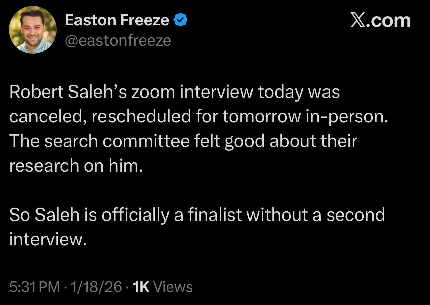Open Easton Freeze's profile picture
Screen dimensions: 430x305
coord(33,29)
